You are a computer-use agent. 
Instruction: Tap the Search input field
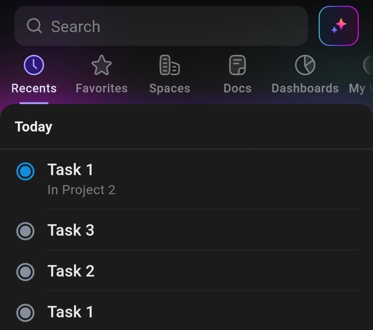click(x=161, y=26)
